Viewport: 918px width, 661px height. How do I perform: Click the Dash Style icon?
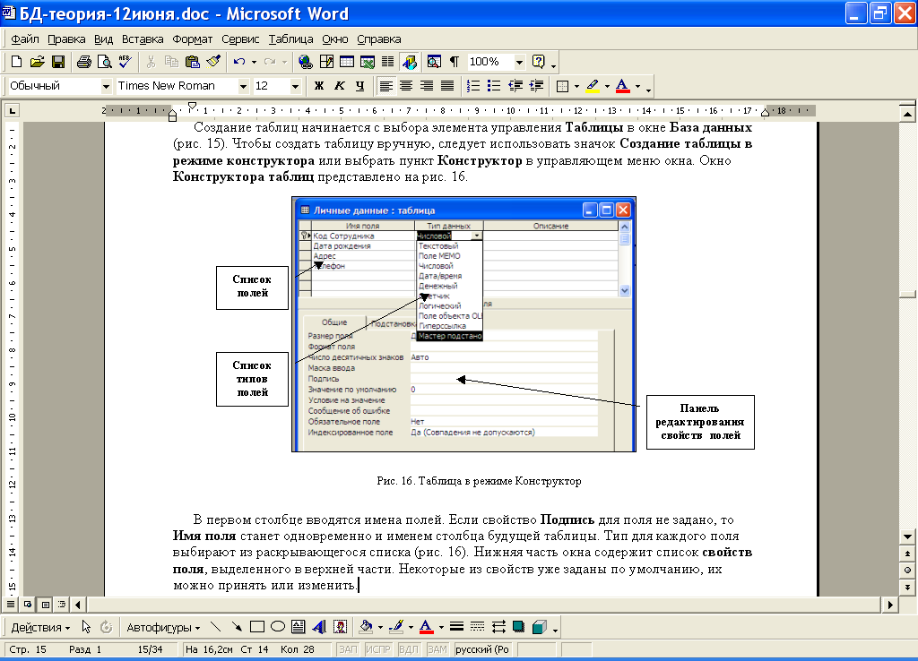pyautogui.click(x=478, y=627)
